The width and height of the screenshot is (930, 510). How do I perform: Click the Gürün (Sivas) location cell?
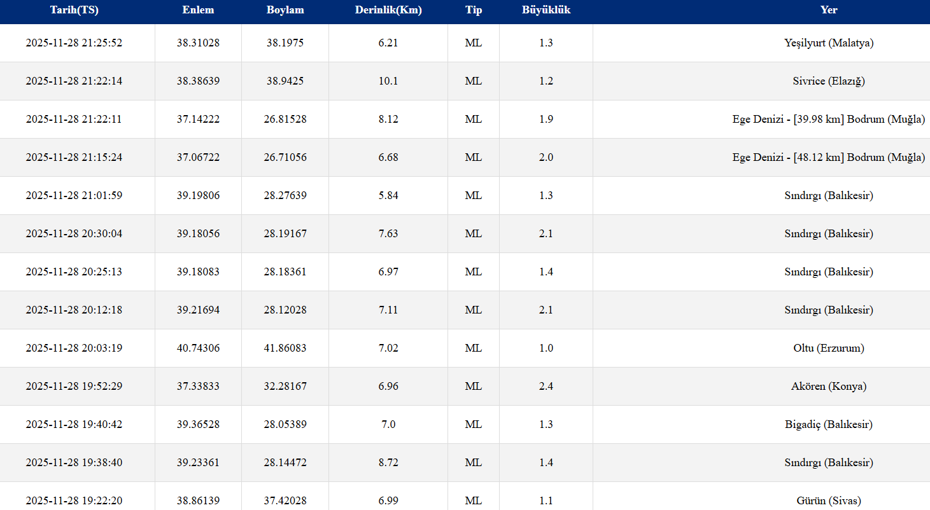click(x=829, y=501)
